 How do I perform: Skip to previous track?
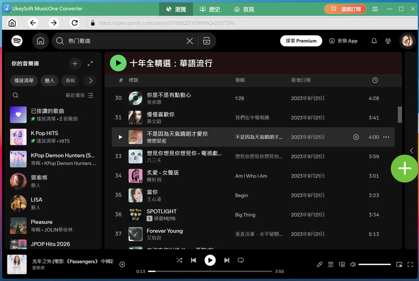pyautogui.click(x=193, y=260)
